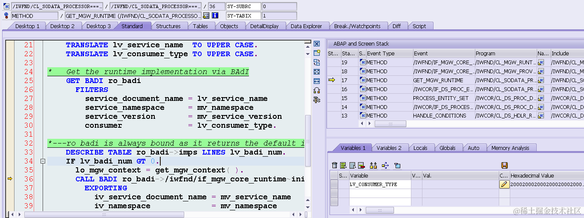
Task: Click the navigate icon in stack row 19
Action: (541, 62)
